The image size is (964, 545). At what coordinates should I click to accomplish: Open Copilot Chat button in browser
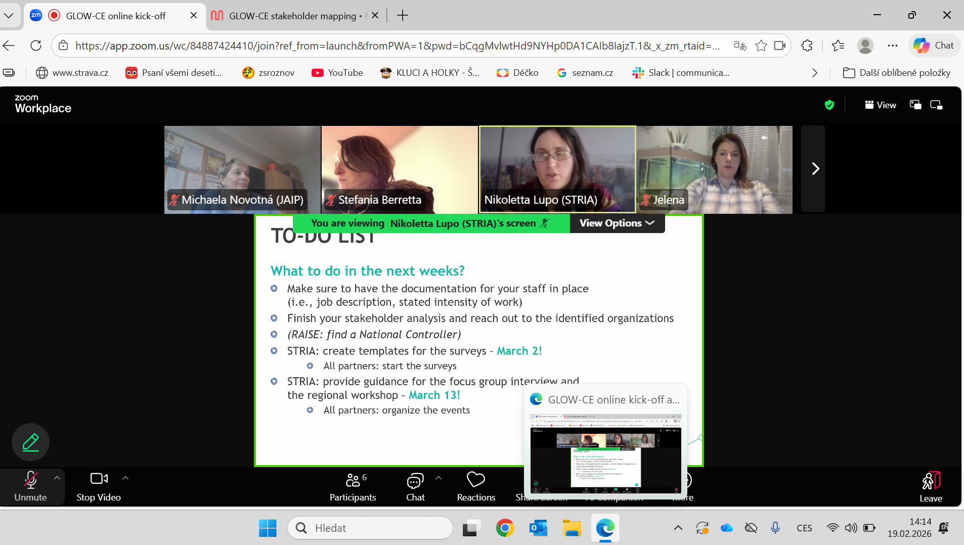[x=934, y=46]
